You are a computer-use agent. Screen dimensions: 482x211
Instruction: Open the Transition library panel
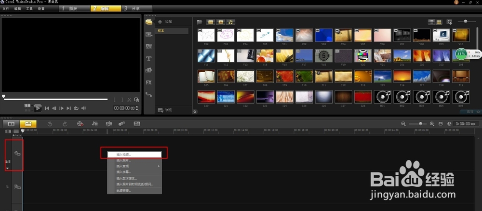coord(149,46)
